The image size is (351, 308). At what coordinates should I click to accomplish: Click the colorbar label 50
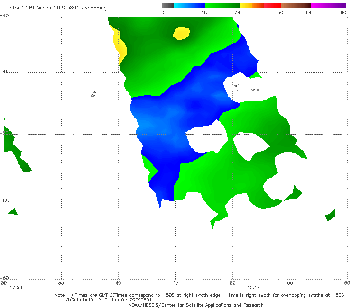(x=280, y=13)
